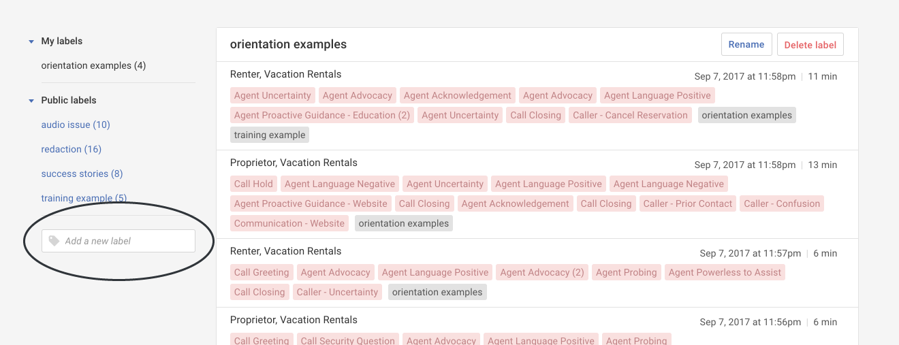This screenshot has height=345, width=899.
Task: Click the tag icon in the new label field
Action: [x=54, y=241]
